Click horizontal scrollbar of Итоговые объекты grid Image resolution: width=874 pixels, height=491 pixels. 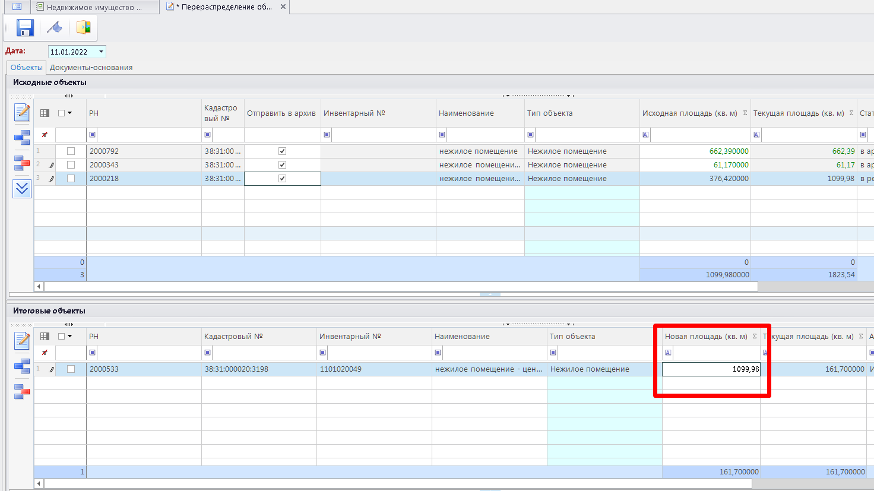click(x=398, y=484)
